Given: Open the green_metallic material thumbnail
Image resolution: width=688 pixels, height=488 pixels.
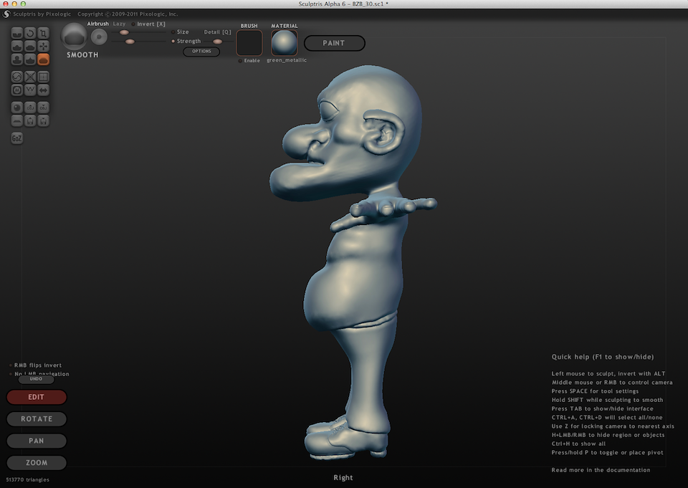Looking at the screenshot, I should [x=284, y=43].
